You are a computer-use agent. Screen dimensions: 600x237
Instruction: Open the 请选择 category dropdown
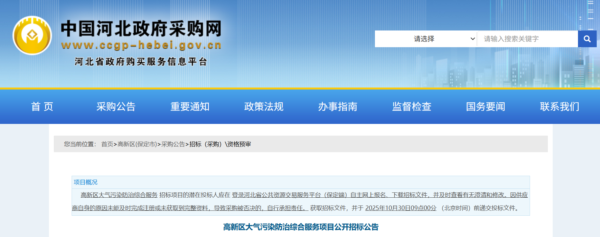(426, 39)
